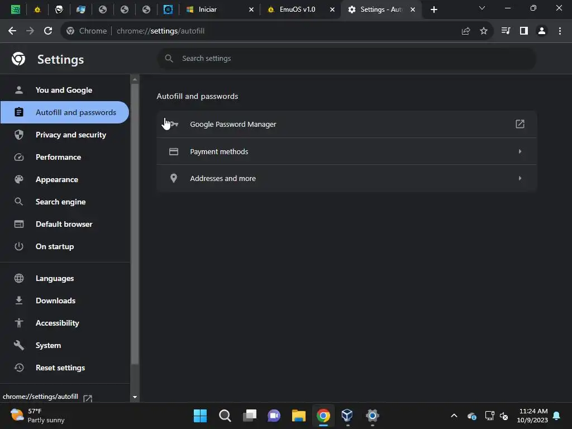Open Languages settings
Screen dimensions: 572x429
tap(65, 278)
